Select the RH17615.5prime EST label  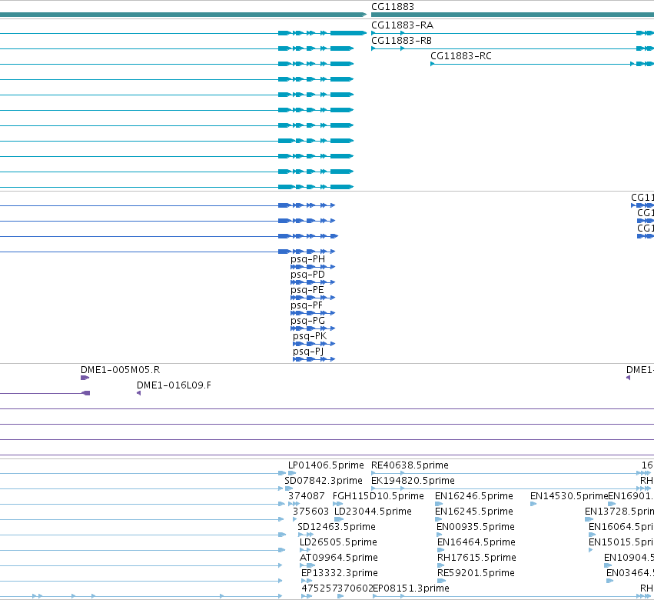click(x=476, y=558)
